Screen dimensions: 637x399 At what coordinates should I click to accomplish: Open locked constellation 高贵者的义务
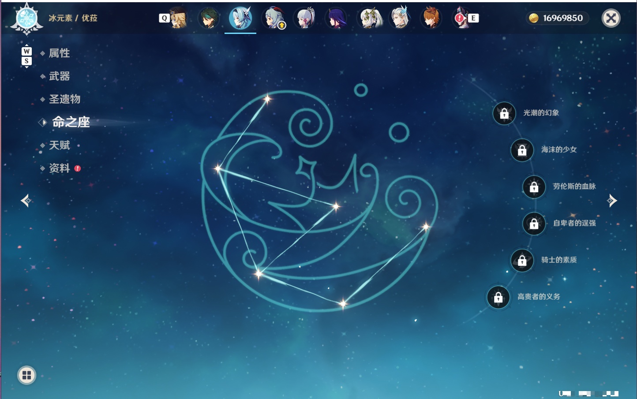pos(498,297)
